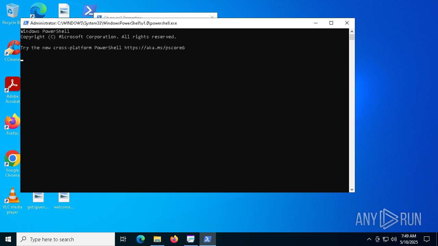Screen dimensions: 438x246
Task: Open the Firefox desktop shortcut
Action: tap(12, 125)
